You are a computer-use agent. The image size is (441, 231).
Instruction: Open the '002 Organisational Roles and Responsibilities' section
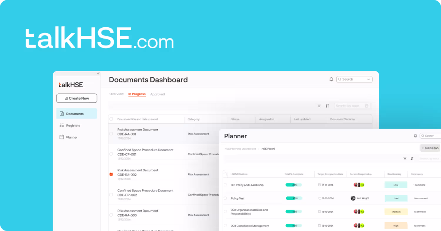(249, 212)
